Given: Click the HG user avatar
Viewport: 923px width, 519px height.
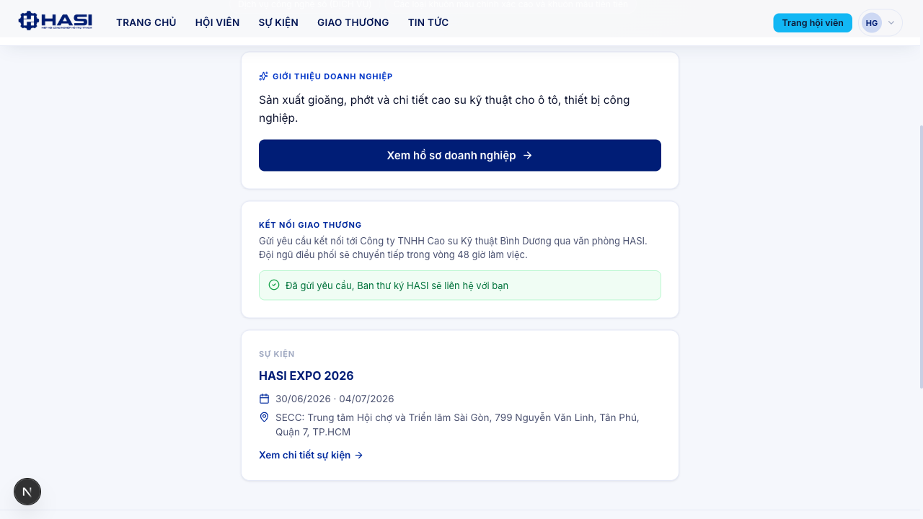Looking at the screenshot, I should [x=872, y=23].
